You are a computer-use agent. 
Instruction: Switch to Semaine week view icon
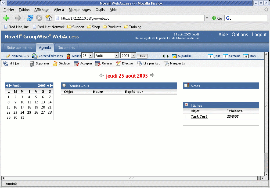point(225,56)
